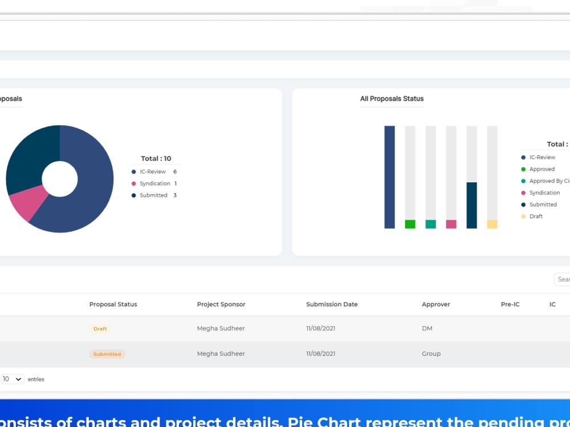Select Megha Sudheer in the Draft row
570x427 pixels.
[x=221, y=329]
